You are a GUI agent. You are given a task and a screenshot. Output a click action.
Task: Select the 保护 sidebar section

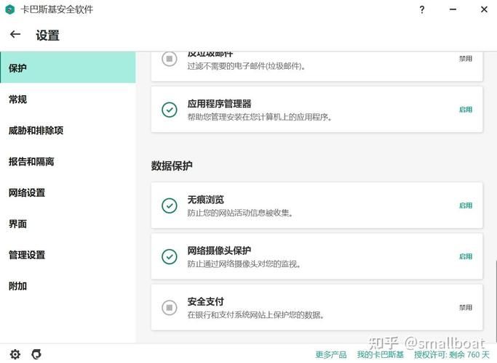click(68, 68)
